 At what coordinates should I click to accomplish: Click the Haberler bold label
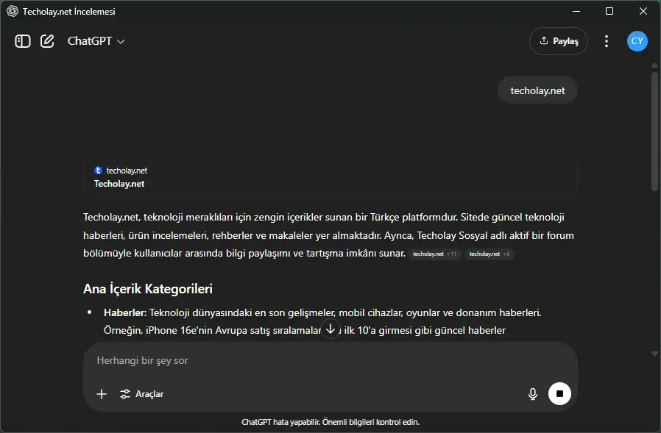(125, 313)
